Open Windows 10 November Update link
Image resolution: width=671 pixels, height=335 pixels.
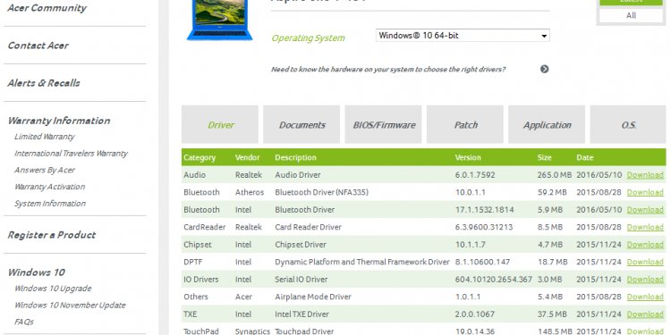(70, 306)
